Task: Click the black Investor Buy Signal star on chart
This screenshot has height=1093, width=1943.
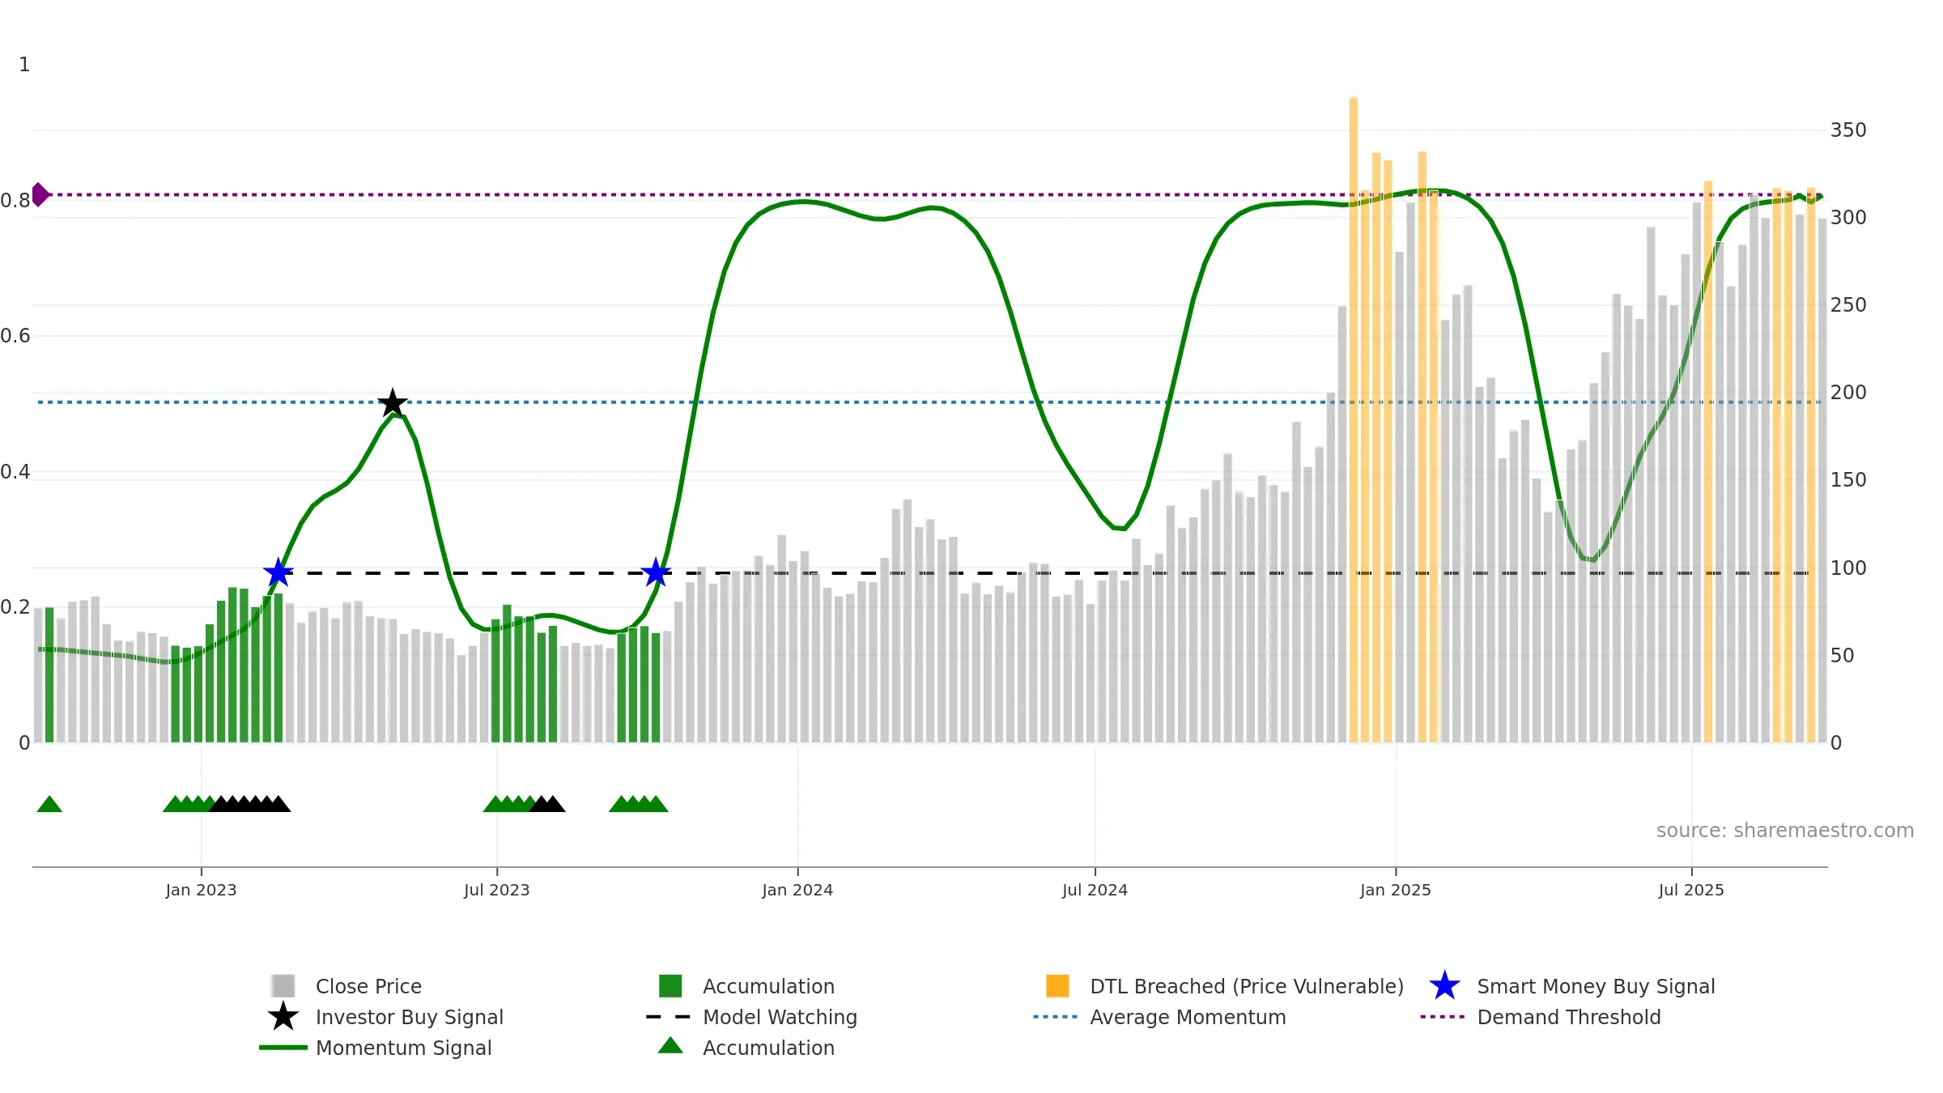Action: pos(393,403)
